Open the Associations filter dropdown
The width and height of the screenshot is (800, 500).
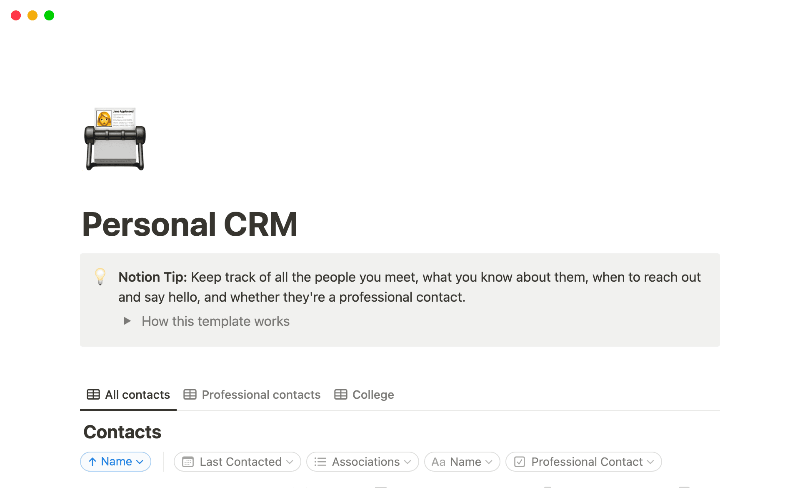(x=362, y=462)
